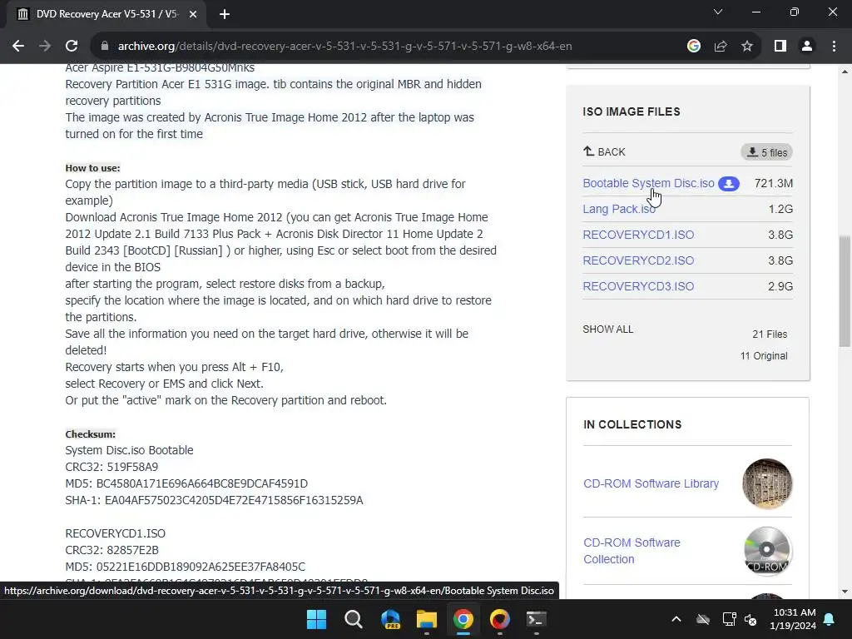Click the ISO IMAGE FILES heading

(632, 111)
